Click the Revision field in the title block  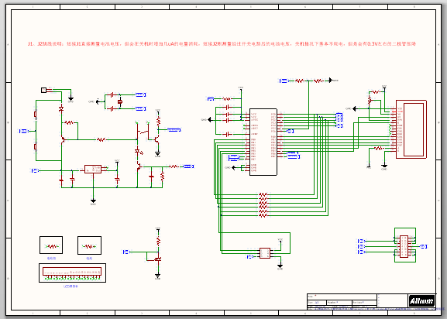364,302
